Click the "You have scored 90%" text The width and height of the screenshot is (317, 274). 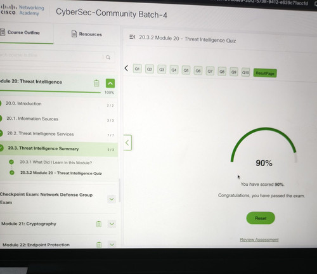click(262, 185)
